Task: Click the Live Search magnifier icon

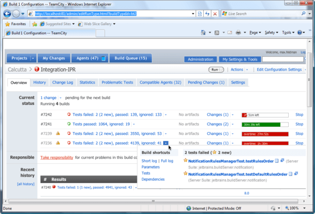Action: tap(303, 13)
